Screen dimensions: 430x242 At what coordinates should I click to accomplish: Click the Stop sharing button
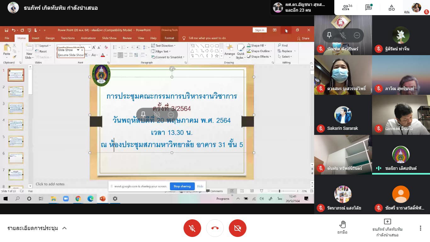(182, 186)
